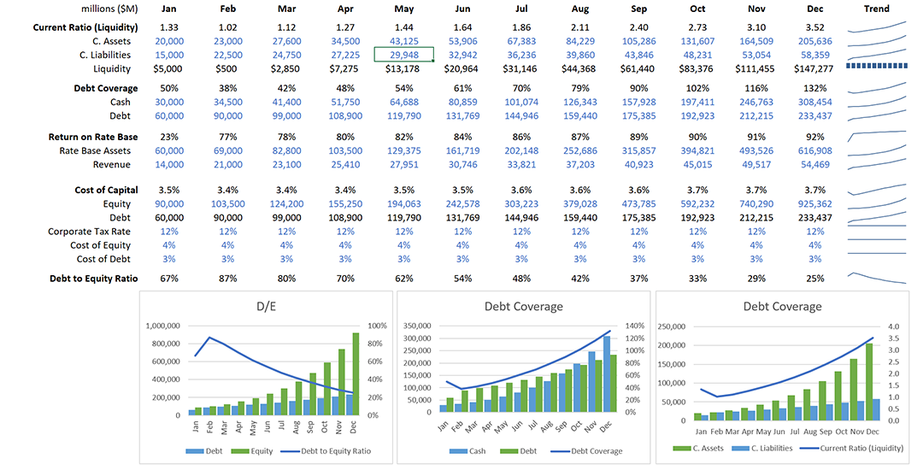This screenshot has height=476, width=923.
Task: Select the May column header
Action: click(x=403, y=9)
